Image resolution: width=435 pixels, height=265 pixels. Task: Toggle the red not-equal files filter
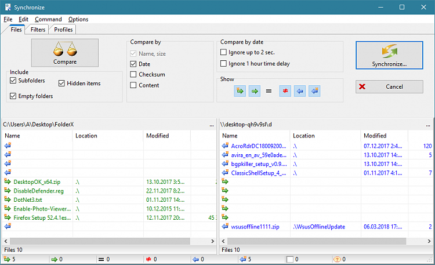pyautogui.click(x=285, y=90)
